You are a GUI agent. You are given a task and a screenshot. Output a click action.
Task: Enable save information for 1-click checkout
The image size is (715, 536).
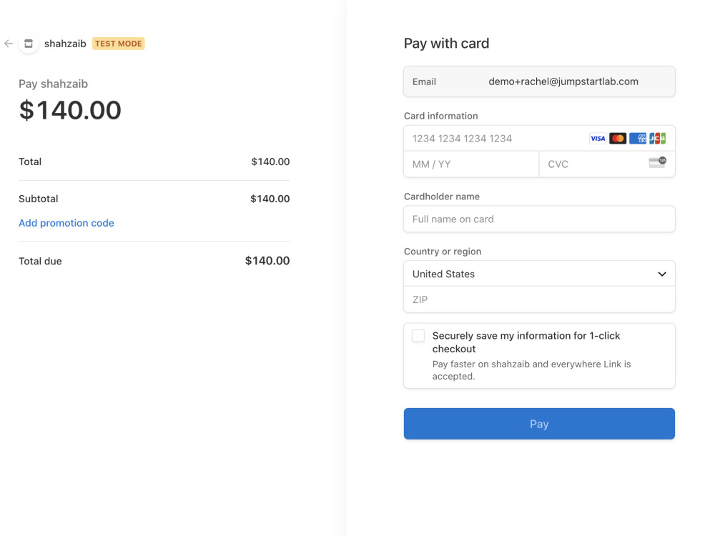(418, 336)
